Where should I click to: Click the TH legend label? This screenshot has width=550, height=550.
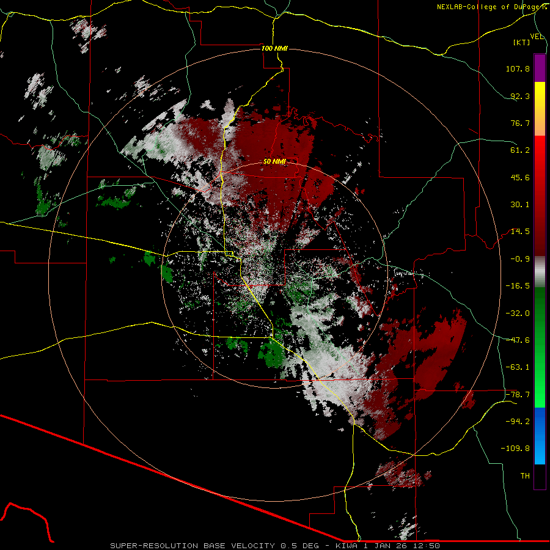click(525, 476)
